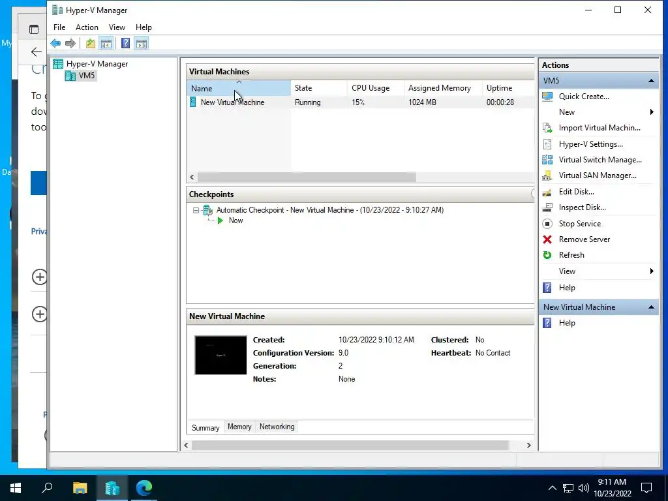Screen dimensions: 668x501
Task: Toggle the Show/Hide Console Tree toolbar icon
Action: pos(106,43)
